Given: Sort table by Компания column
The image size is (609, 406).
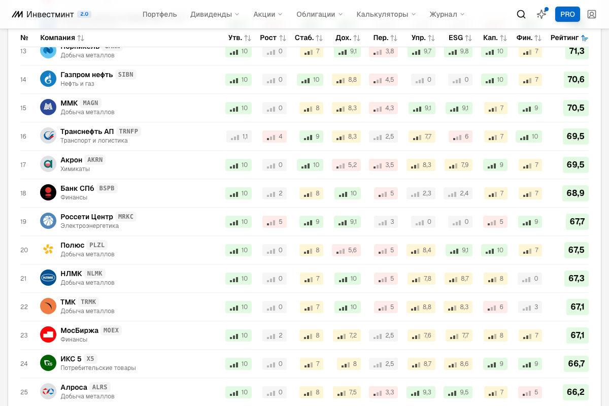Looking at the screenshot, I should click(x=62, y=38).
